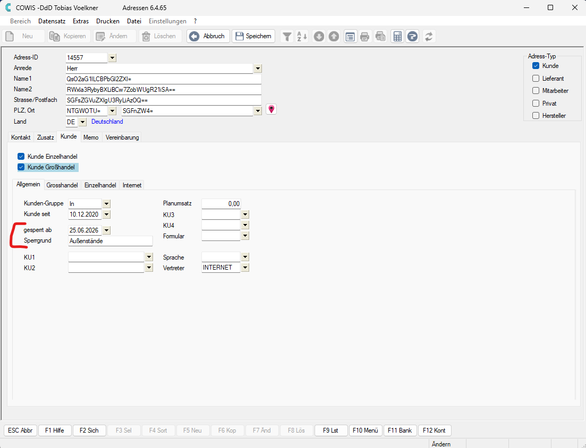The image size is (586, 448).
Task: Open the PLZ dropdown arrow
Action: tap(112, 111)
